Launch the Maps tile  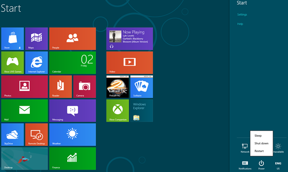37,38
